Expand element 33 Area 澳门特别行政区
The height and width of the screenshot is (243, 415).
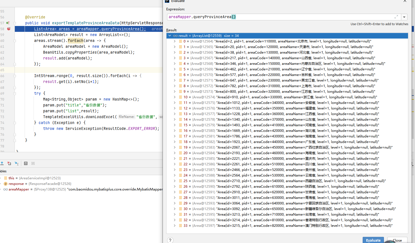[x=175, y=226]
